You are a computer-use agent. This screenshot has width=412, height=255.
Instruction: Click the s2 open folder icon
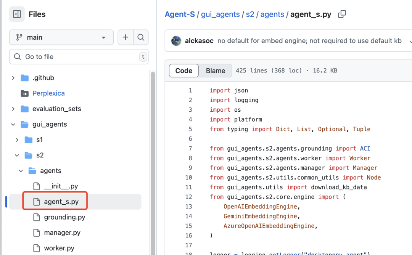[28, 156]
